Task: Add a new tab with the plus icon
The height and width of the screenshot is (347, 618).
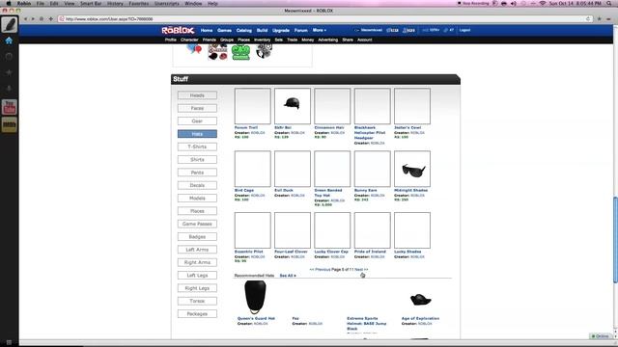Action: coord(51,19)
